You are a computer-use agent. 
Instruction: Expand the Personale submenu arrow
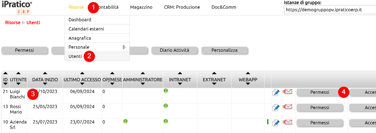124,47
